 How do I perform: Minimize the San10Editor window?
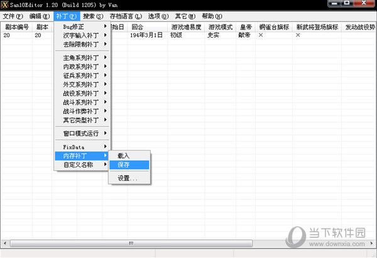pyautogui.click(x=334, y=3)
